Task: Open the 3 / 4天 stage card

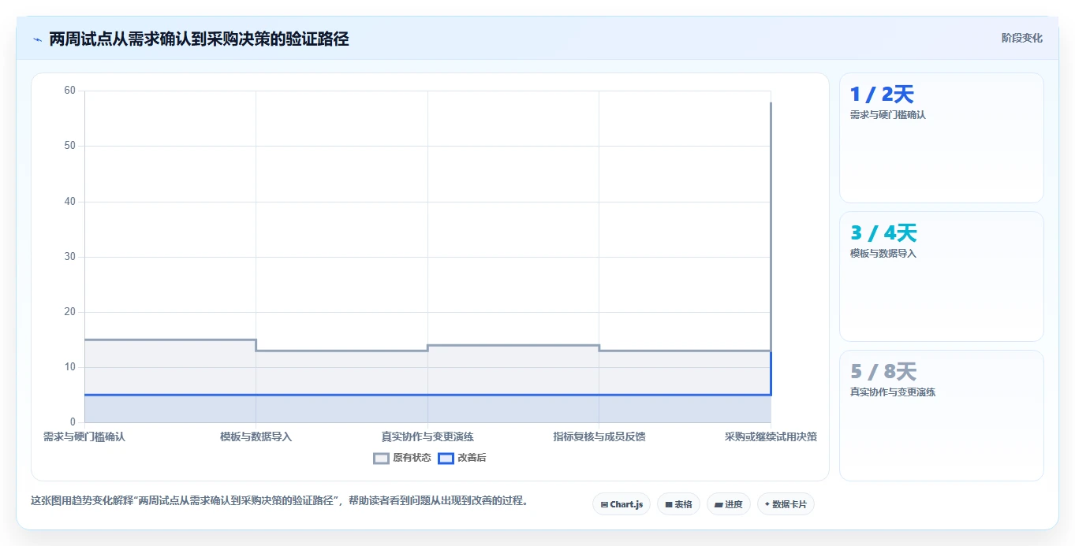Action: coord(942,277)
